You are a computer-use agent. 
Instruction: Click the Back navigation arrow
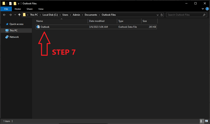[x=4, y=15]
